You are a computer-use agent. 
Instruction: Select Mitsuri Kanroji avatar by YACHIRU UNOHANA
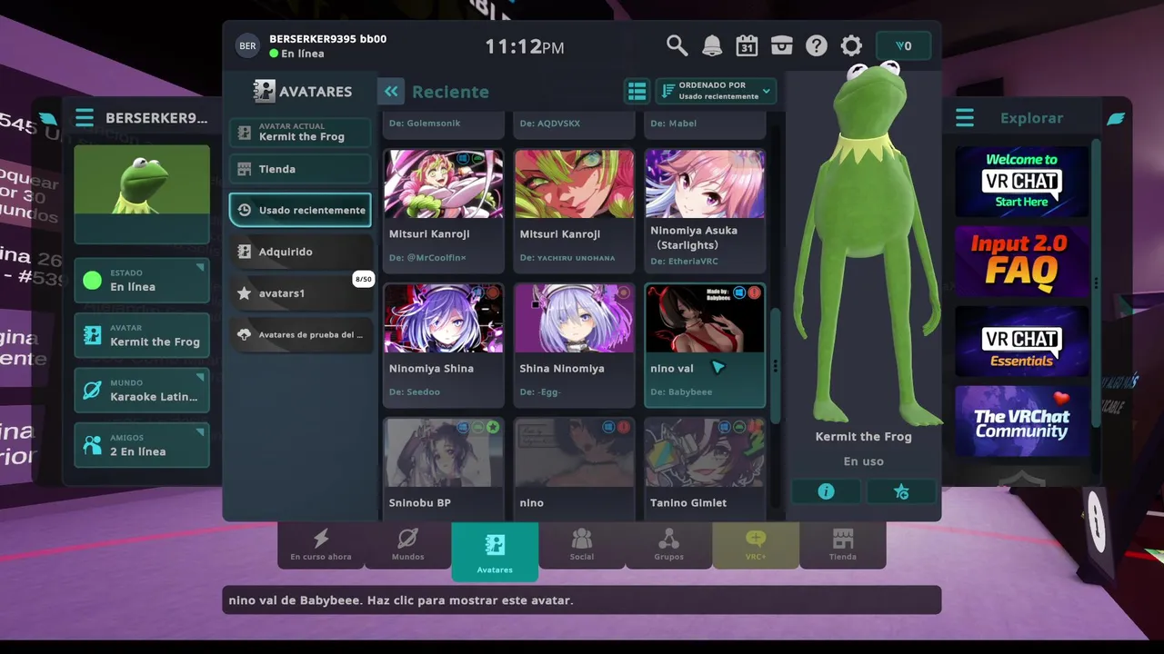click(574, 211)
